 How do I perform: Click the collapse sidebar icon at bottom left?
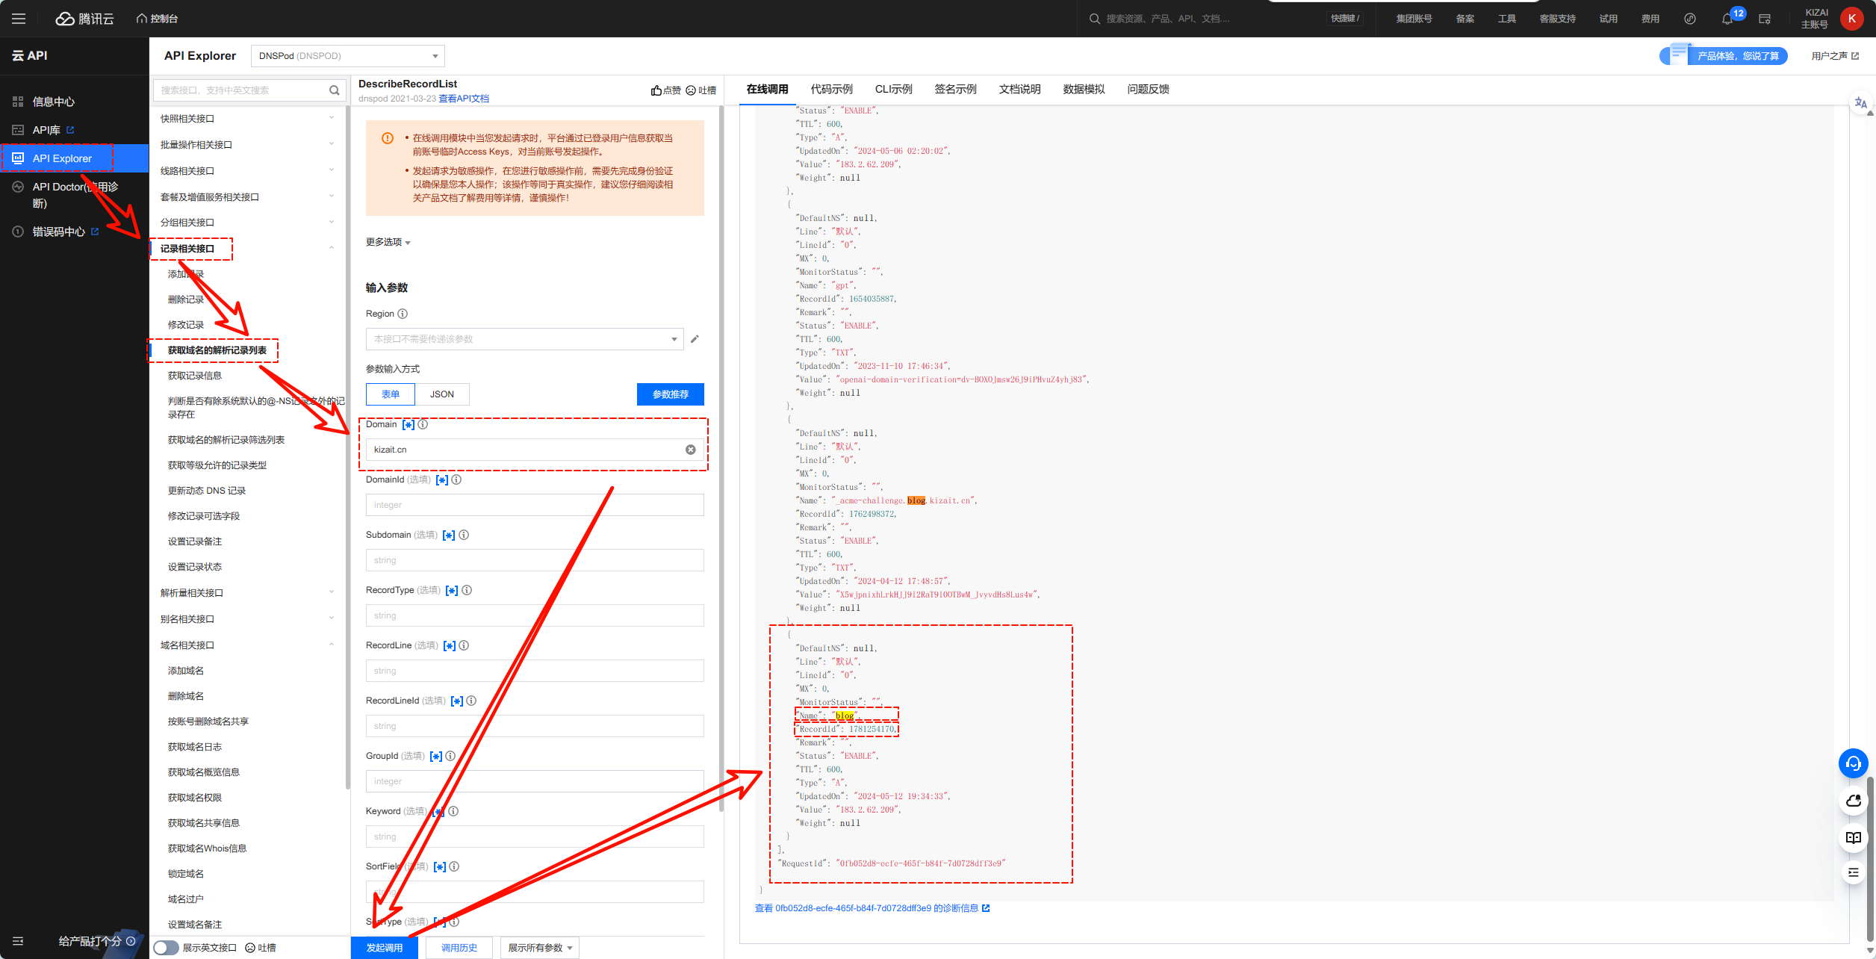(x=18, y=941)
